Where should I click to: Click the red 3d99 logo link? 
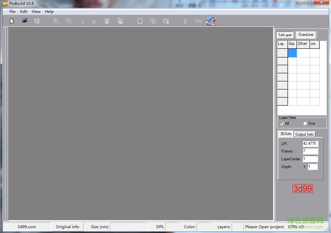[x=303, y=188]
